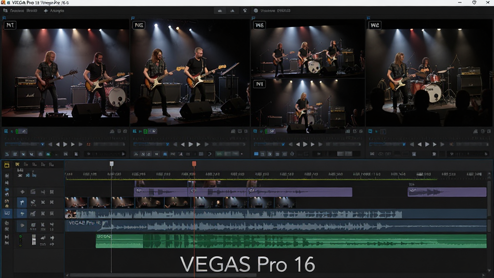The width and height of the screenshot is (494, 278).
Task: Click the yellow tab icon above track list
Action: 17,164
